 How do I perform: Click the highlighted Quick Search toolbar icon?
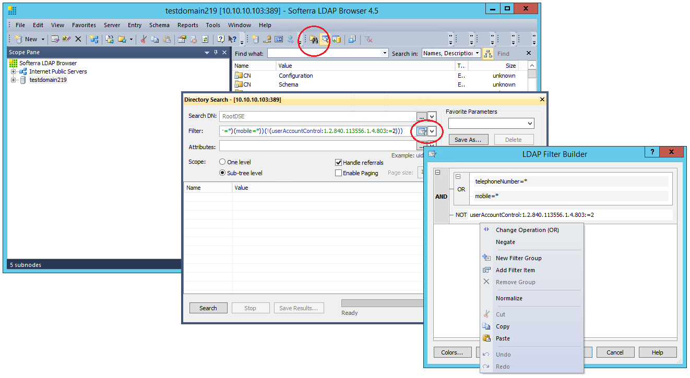tap(325, 39)
